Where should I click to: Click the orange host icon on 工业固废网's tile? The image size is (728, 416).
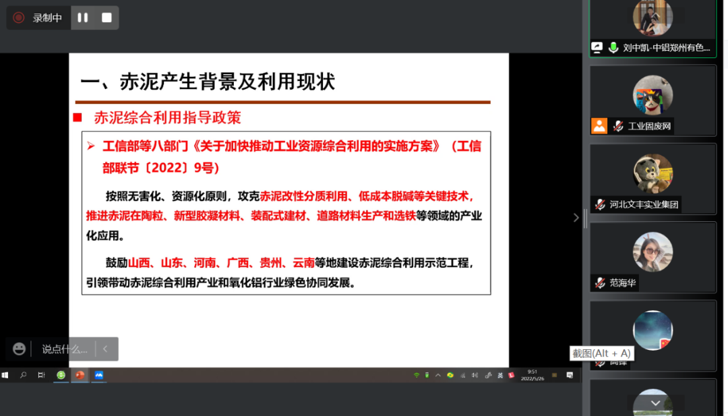point(599,124)
